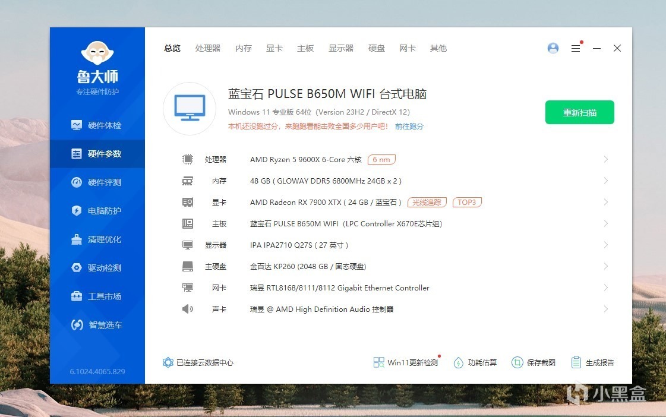
Task: Click the 主硬盘 disk icon
Action: pos(187,266)
